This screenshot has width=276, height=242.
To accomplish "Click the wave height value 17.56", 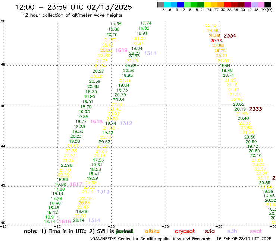I will pyautogui.click(x=98, y=160).
